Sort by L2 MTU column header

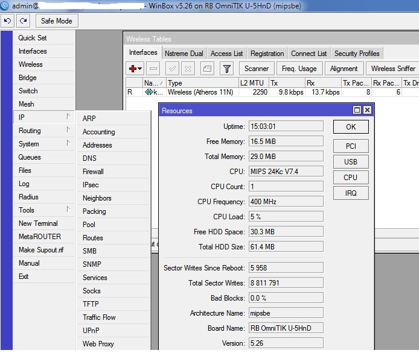click(x=254, y=83)
